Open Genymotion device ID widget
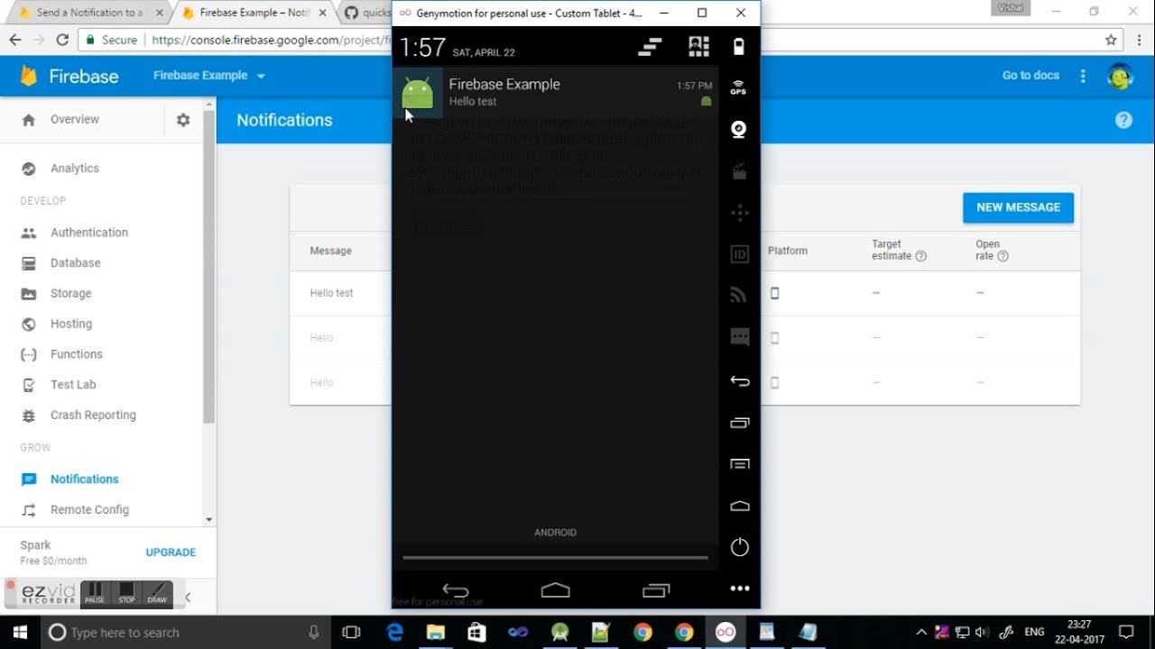Screen dimensions: 1155x649 coord(739,254)
